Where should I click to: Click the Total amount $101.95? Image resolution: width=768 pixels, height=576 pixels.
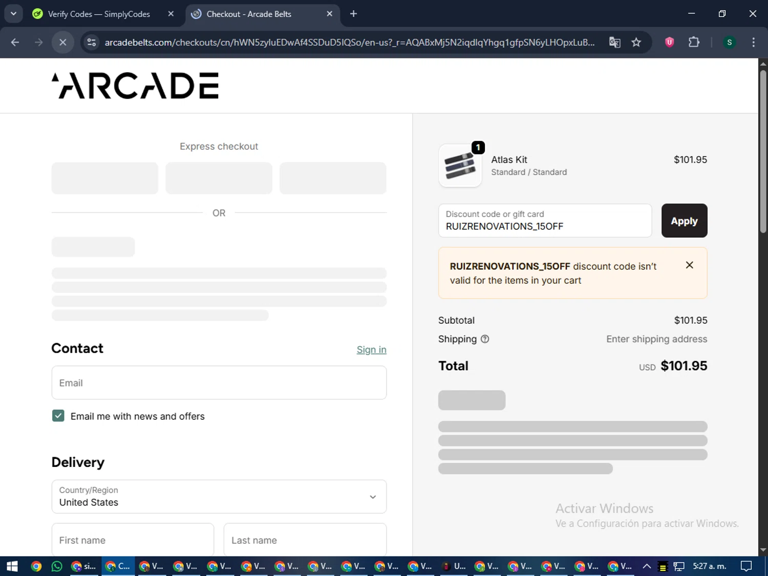click(684, 366)
